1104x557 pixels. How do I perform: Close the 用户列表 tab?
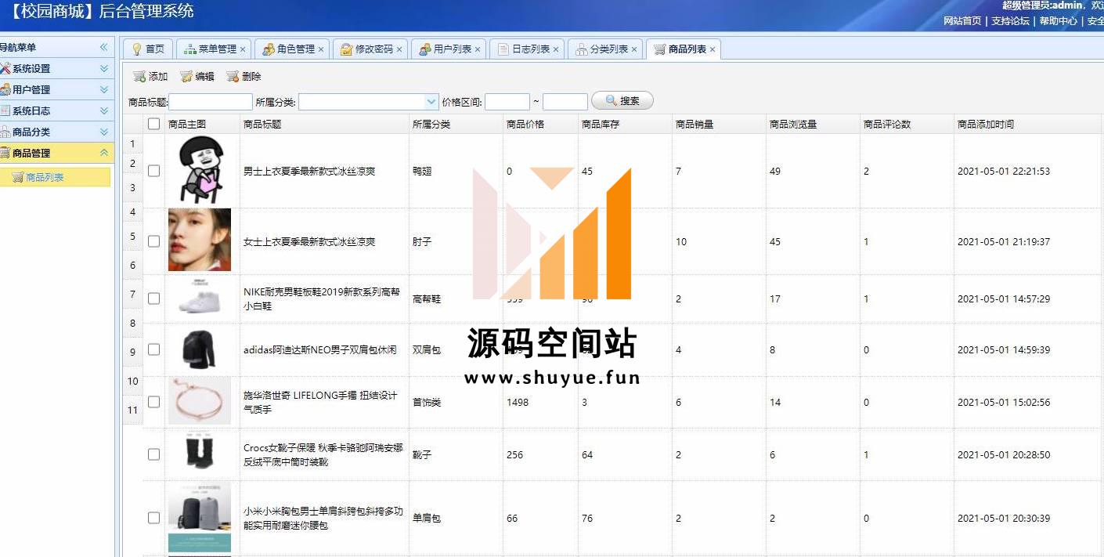point(478,49)
